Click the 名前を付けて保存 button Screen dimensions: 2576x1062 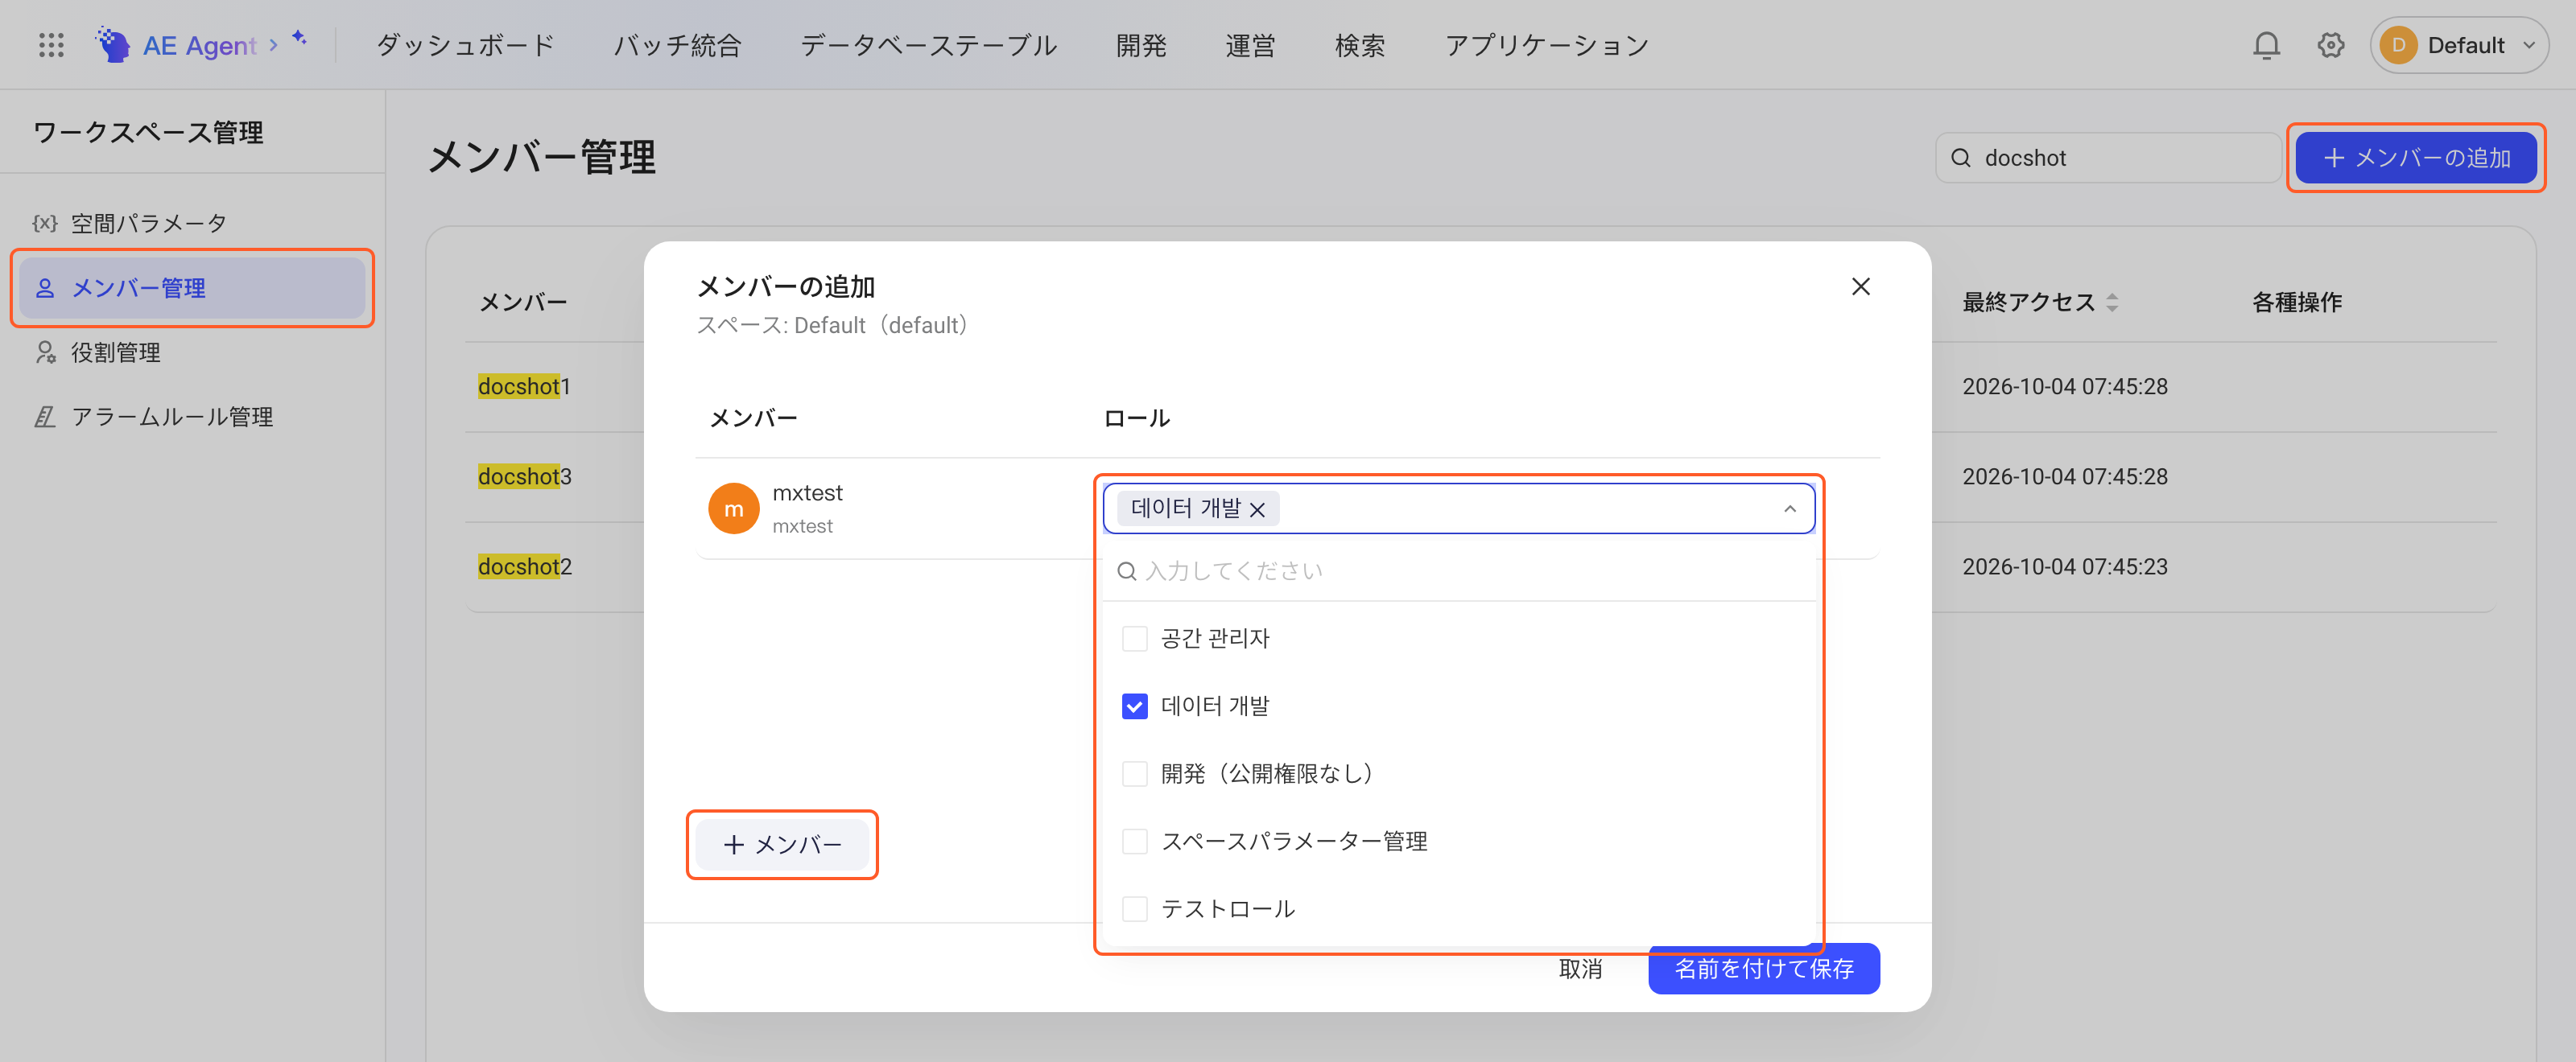coord(1764,969)
